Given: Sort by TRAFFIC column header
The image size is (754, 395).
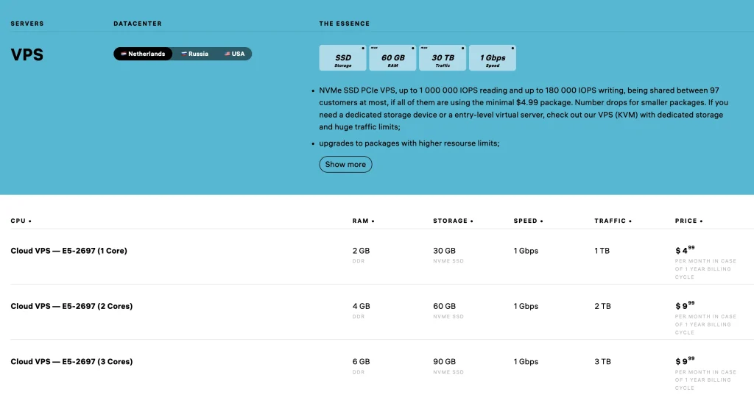Looking at the screenshot, I should tap(613, 221).
